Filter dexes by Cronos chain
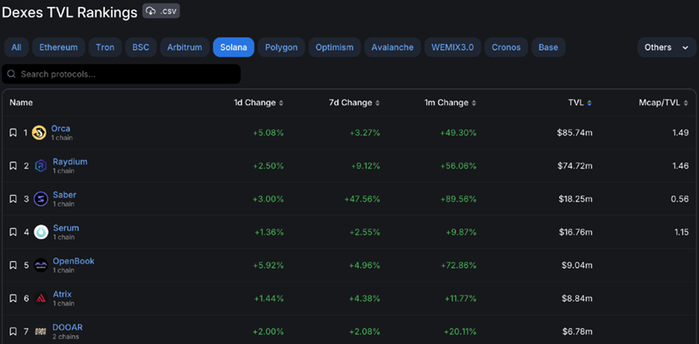Viewport: 699px width, 344px height. 506,47
